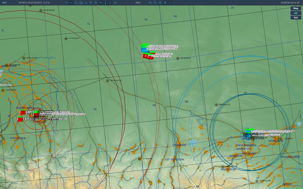Screen dimensions: 303x189
Task: Select the red SAM SA-10 unit near Belorechensk
Action: 23,112
